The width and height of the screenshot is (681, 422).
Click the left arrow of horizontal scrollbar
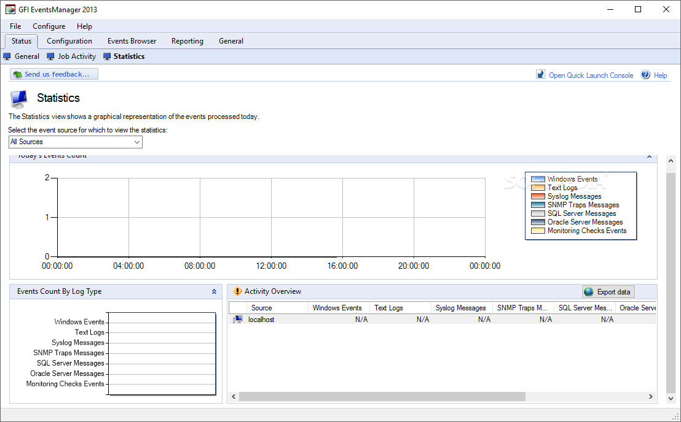(234, 396)
